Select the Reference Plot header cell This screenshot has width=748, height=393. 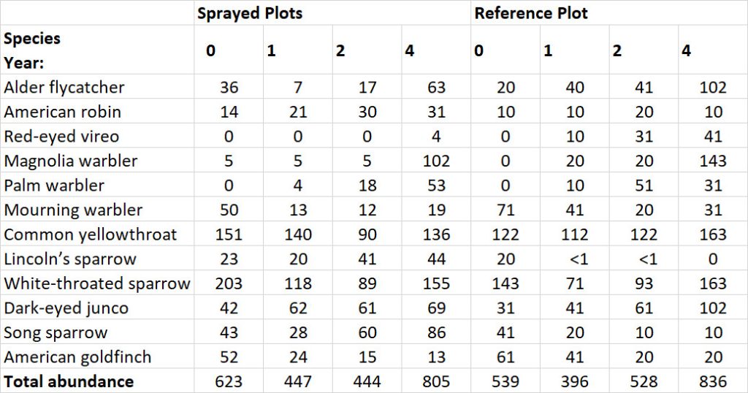(x=608, y=13)
